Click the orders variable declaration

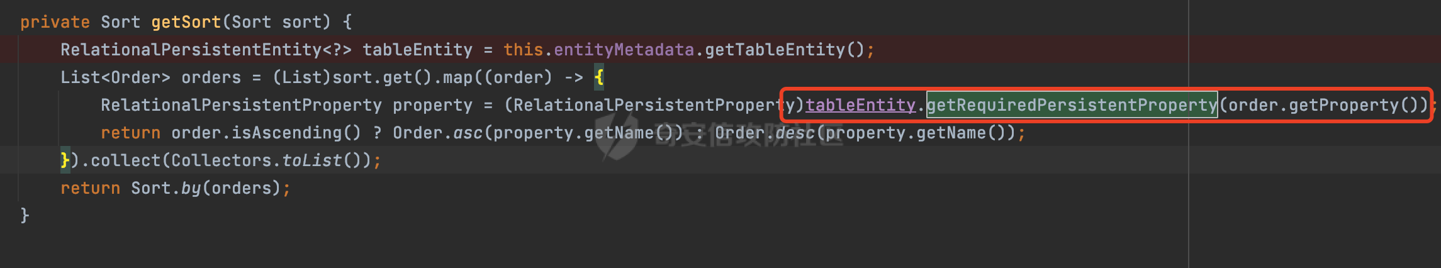[x=211, y=77]
